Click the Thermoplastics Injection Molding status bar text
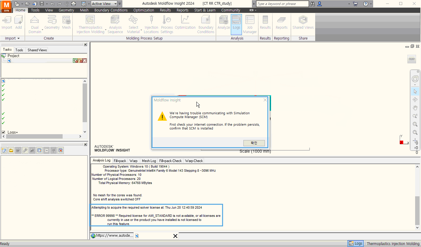The width and height of the screenshot is (421, 247). [393, 243]
